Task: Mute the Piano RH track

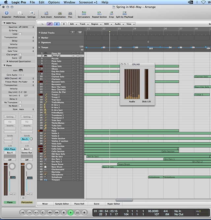Action: coord(77,53)
